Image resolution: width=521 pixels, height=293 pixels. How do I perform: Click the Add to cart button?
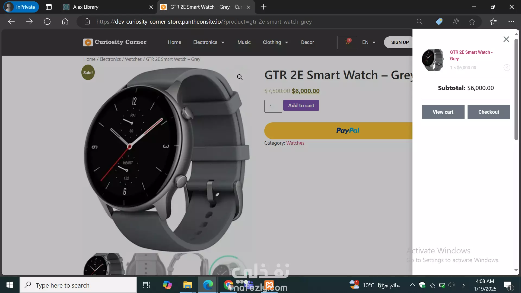pos(301,105)
